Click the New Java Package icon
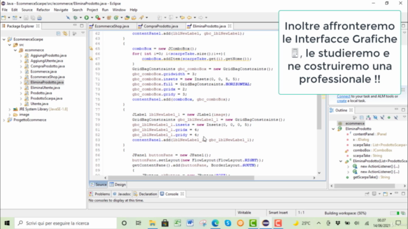 [x=109, y=18]
